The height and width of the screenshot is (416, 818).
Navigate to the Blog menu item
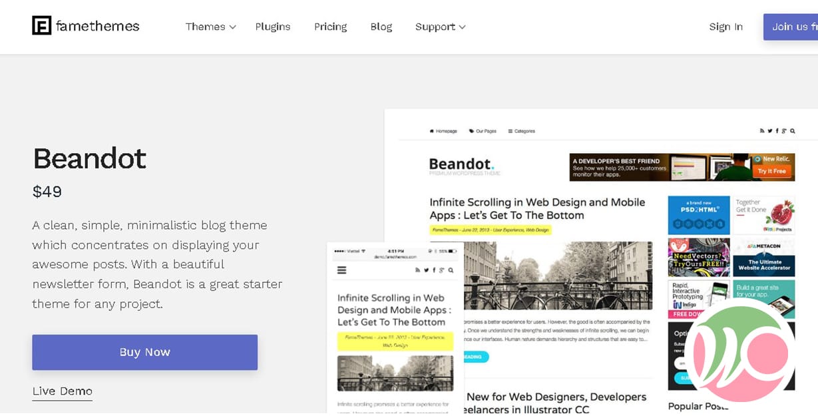tap(381, 27)
